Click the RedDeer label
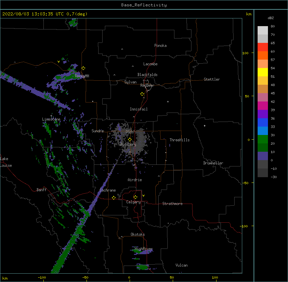 147,85
